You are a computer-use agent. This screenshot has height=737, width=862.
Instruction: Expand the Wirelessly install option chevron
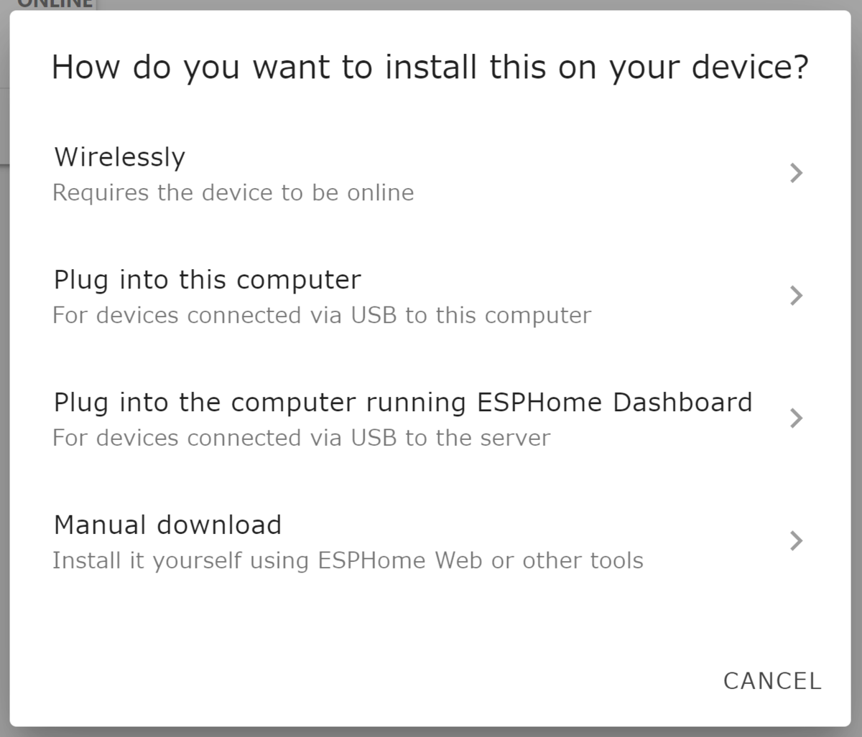tap(795, 173)
